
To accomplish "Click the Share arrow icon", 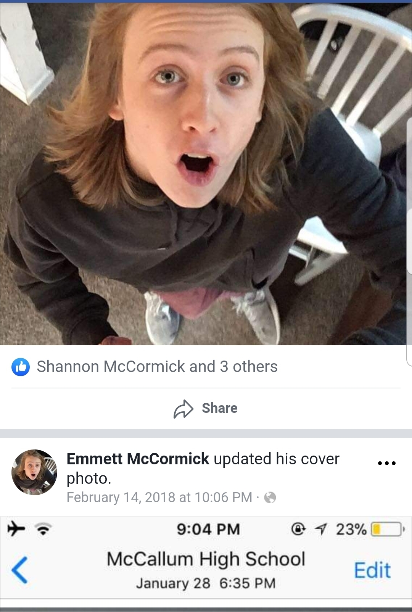I will click(183, 409).
